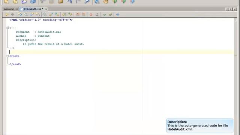
Task: Click the Check XML green arrow
Action: 104,15
